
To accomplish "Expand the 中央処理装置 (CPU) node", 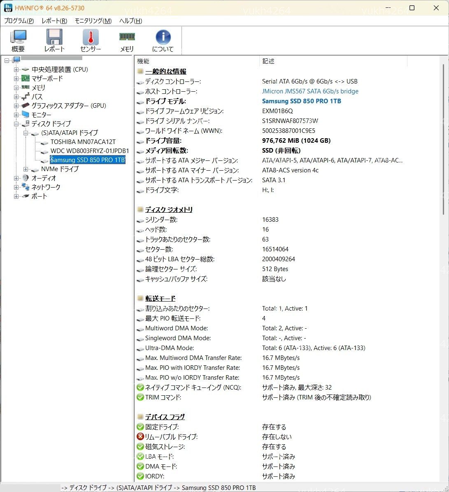I will 16,70.
